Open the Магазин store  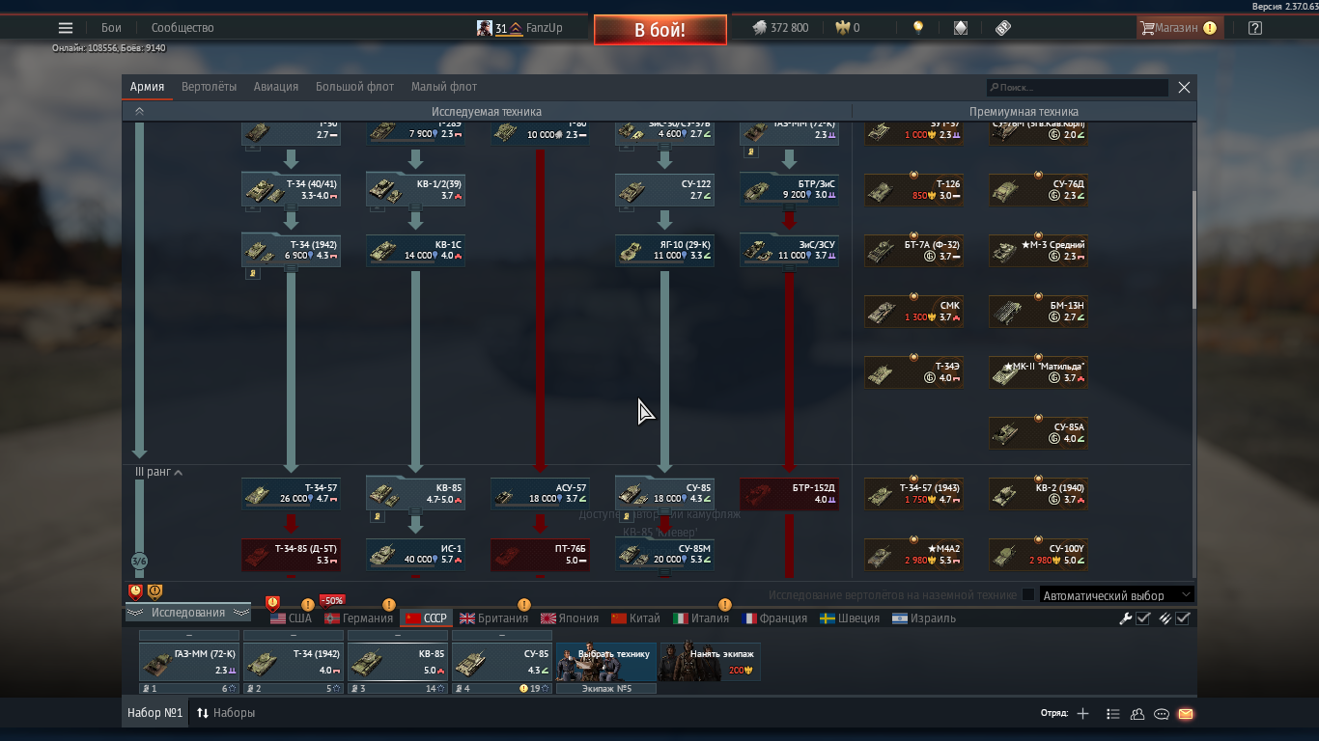click(1180, 28)
